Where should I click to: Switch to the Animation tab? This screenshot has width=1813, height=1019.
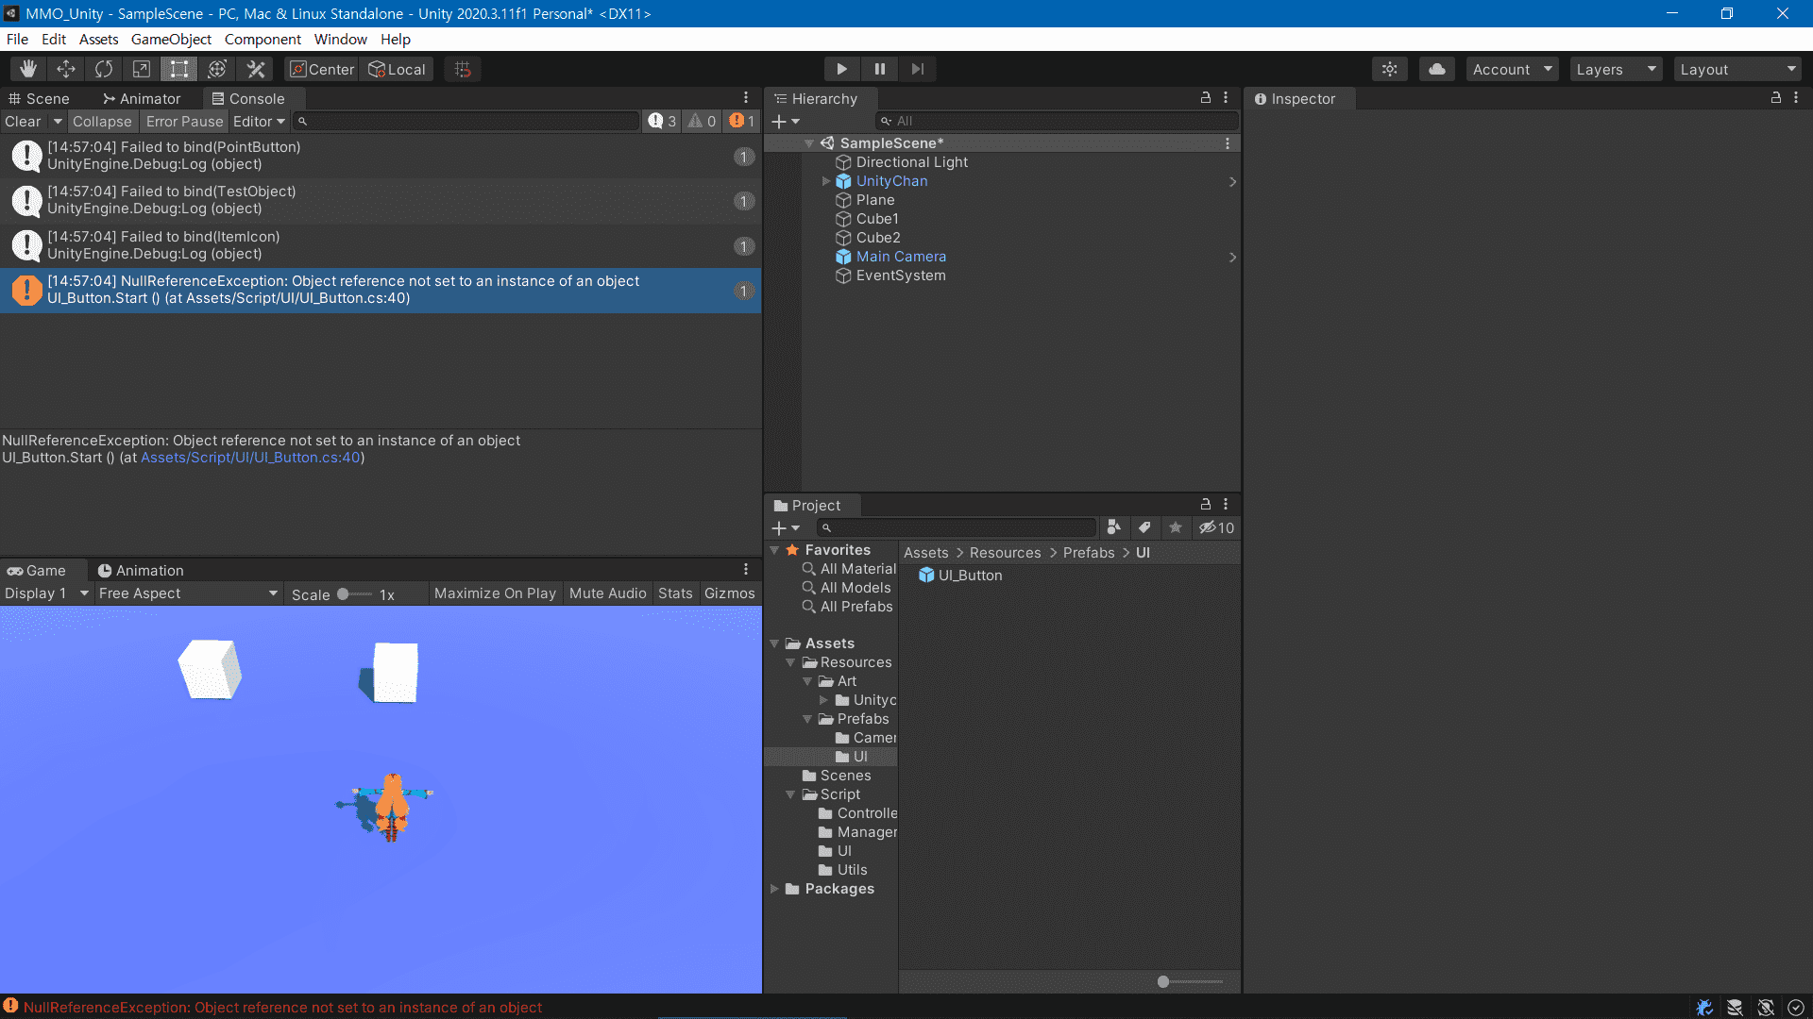tap(142, 570)
